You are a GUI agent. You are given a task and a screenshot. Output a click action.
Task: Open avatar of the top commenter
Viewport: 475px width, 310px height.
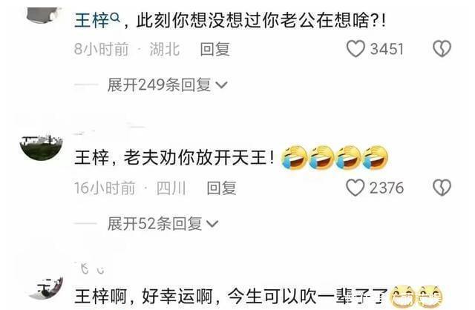point(44,15)
